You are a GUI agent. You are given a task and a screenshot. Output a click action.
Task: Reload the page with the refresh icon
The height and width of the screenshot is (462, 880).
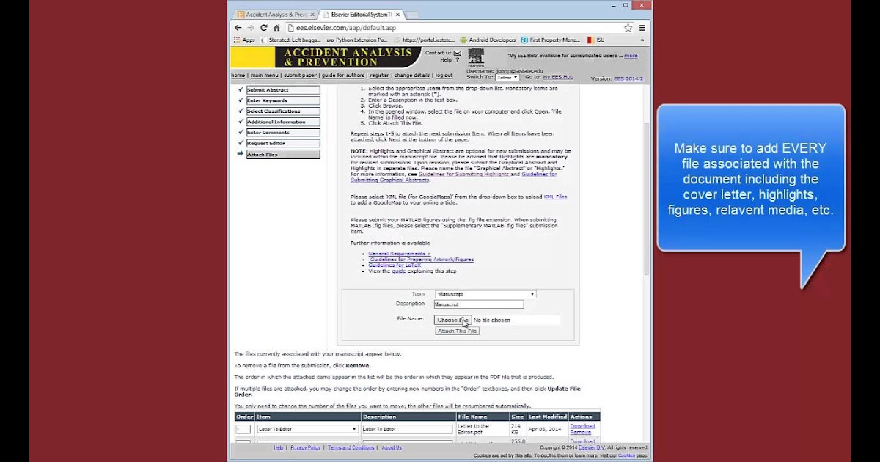(264, 28)
